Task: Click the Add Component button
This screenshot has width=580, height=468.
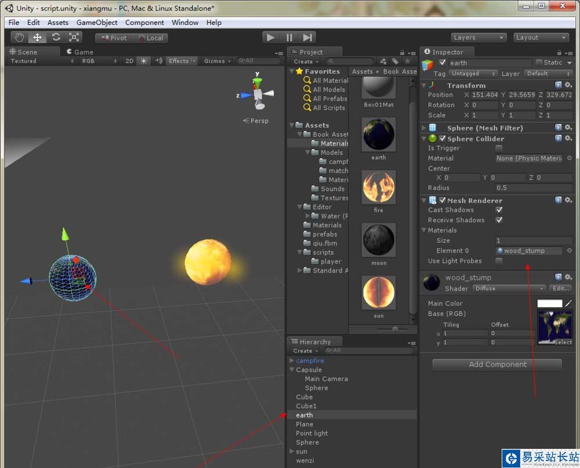Action: [498, 364]
